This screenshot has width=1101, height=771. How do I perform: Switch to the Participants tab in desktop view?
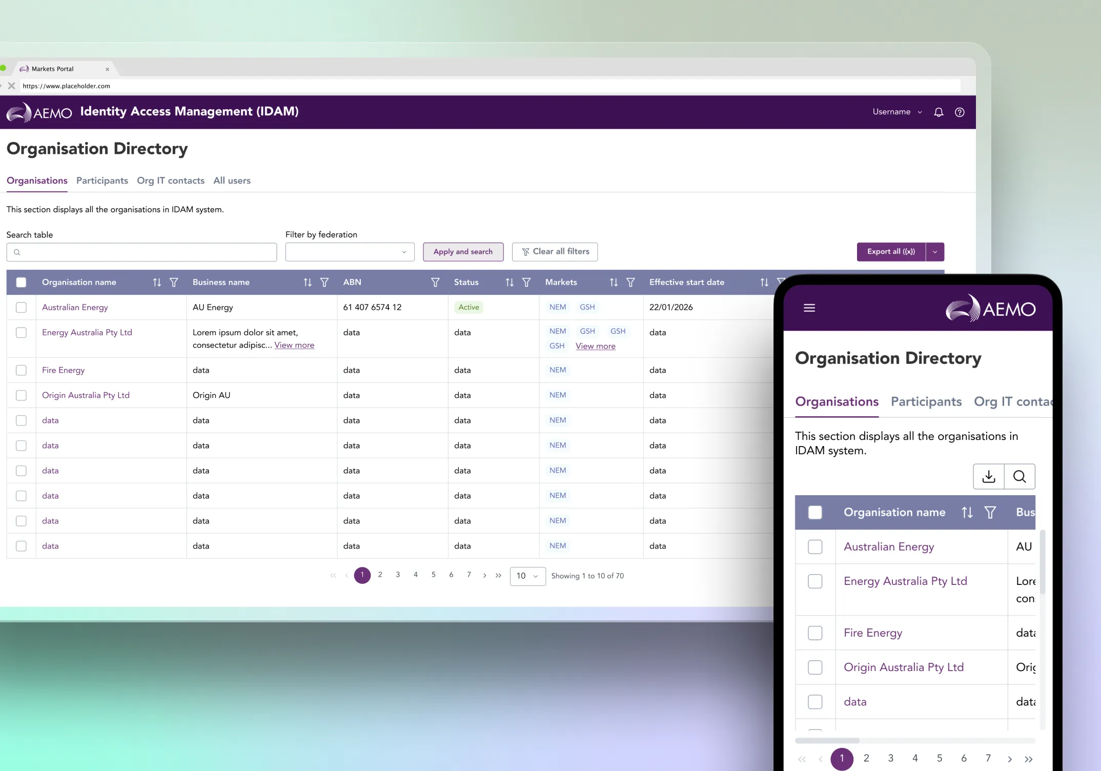tap(102, 180)
